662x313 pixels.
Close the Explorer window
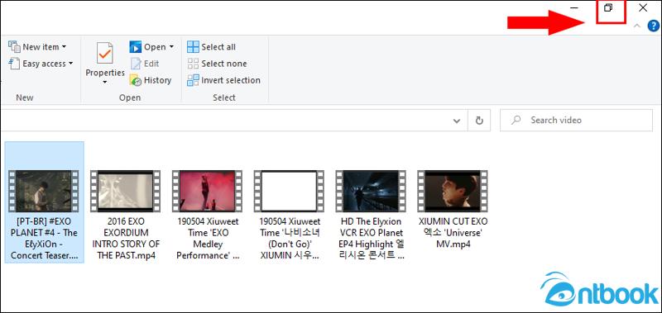(x=643, y=8)
